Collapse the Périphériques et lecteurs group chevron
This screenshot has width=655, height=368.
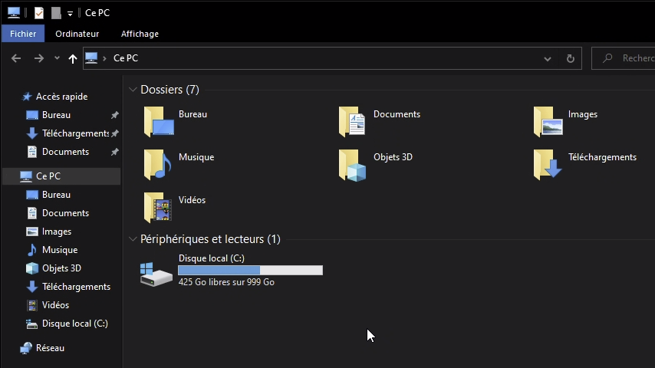tap(133, 239)
